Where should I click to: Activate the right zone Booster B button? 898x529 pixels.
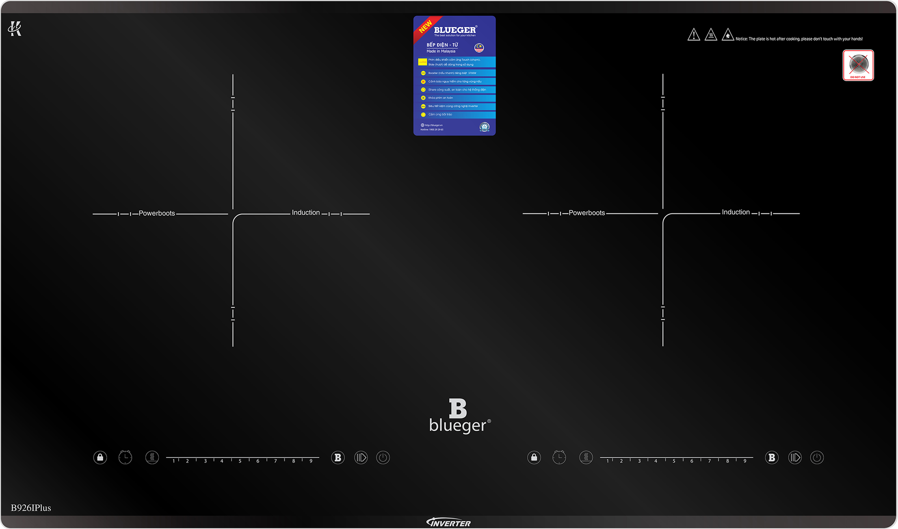pos(772,457)
